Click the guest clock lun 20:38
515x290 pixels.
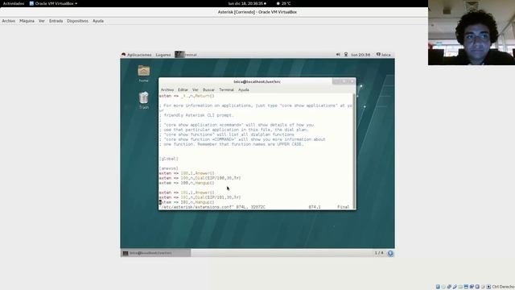coord(360,55)
